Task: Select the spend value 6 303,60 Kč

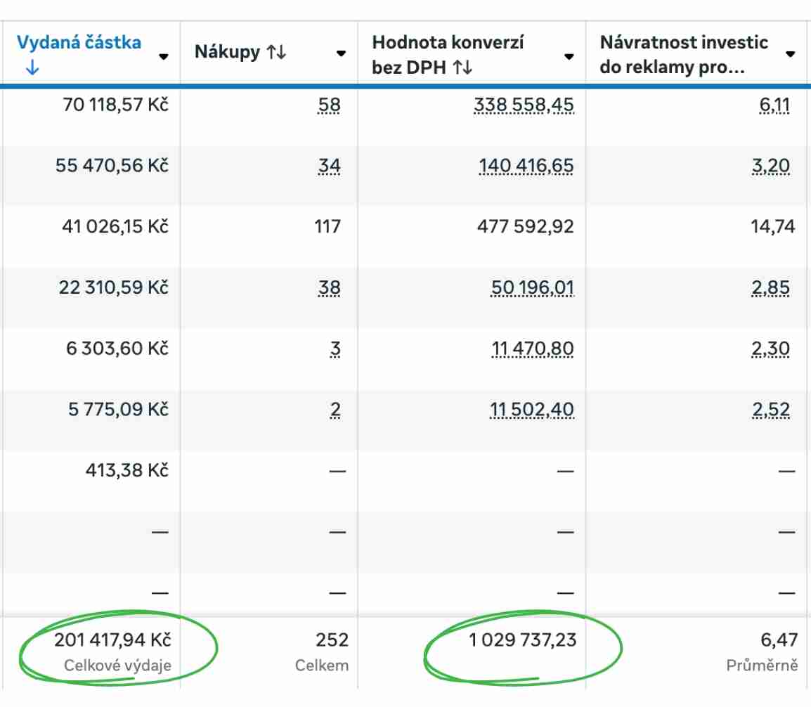Action: (x=117, y=348)
